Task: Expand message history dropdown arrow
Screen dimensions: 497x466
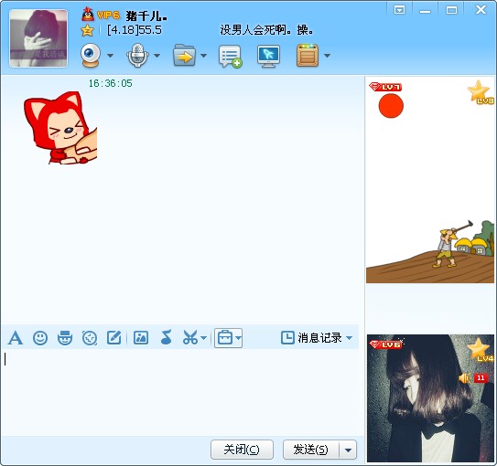Action: click(350, 338)
